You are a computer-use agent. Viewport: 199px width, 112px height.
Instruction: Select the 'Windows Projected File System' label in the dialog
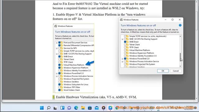142,64
